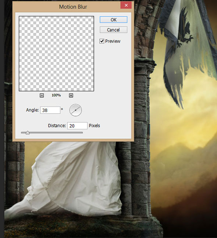Click the transparent checkerboard preview area
This screenshot has width=217, height=238.
(56, 53)
